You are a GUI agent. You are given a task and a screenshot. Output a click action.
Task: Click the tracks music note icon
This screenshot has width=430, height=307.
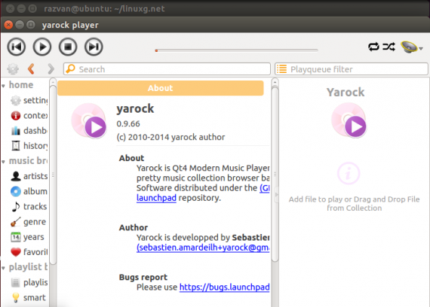click(x=16, y=206)
